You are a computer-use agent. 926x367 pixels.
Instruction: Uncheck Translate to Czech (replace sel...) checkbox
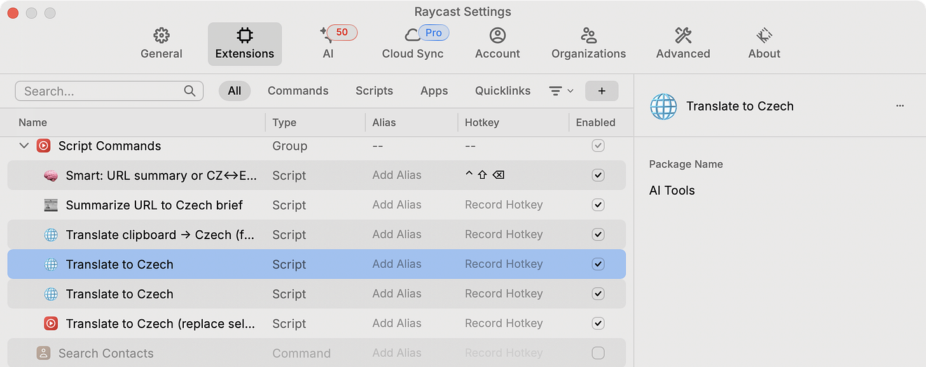point(598,324)
